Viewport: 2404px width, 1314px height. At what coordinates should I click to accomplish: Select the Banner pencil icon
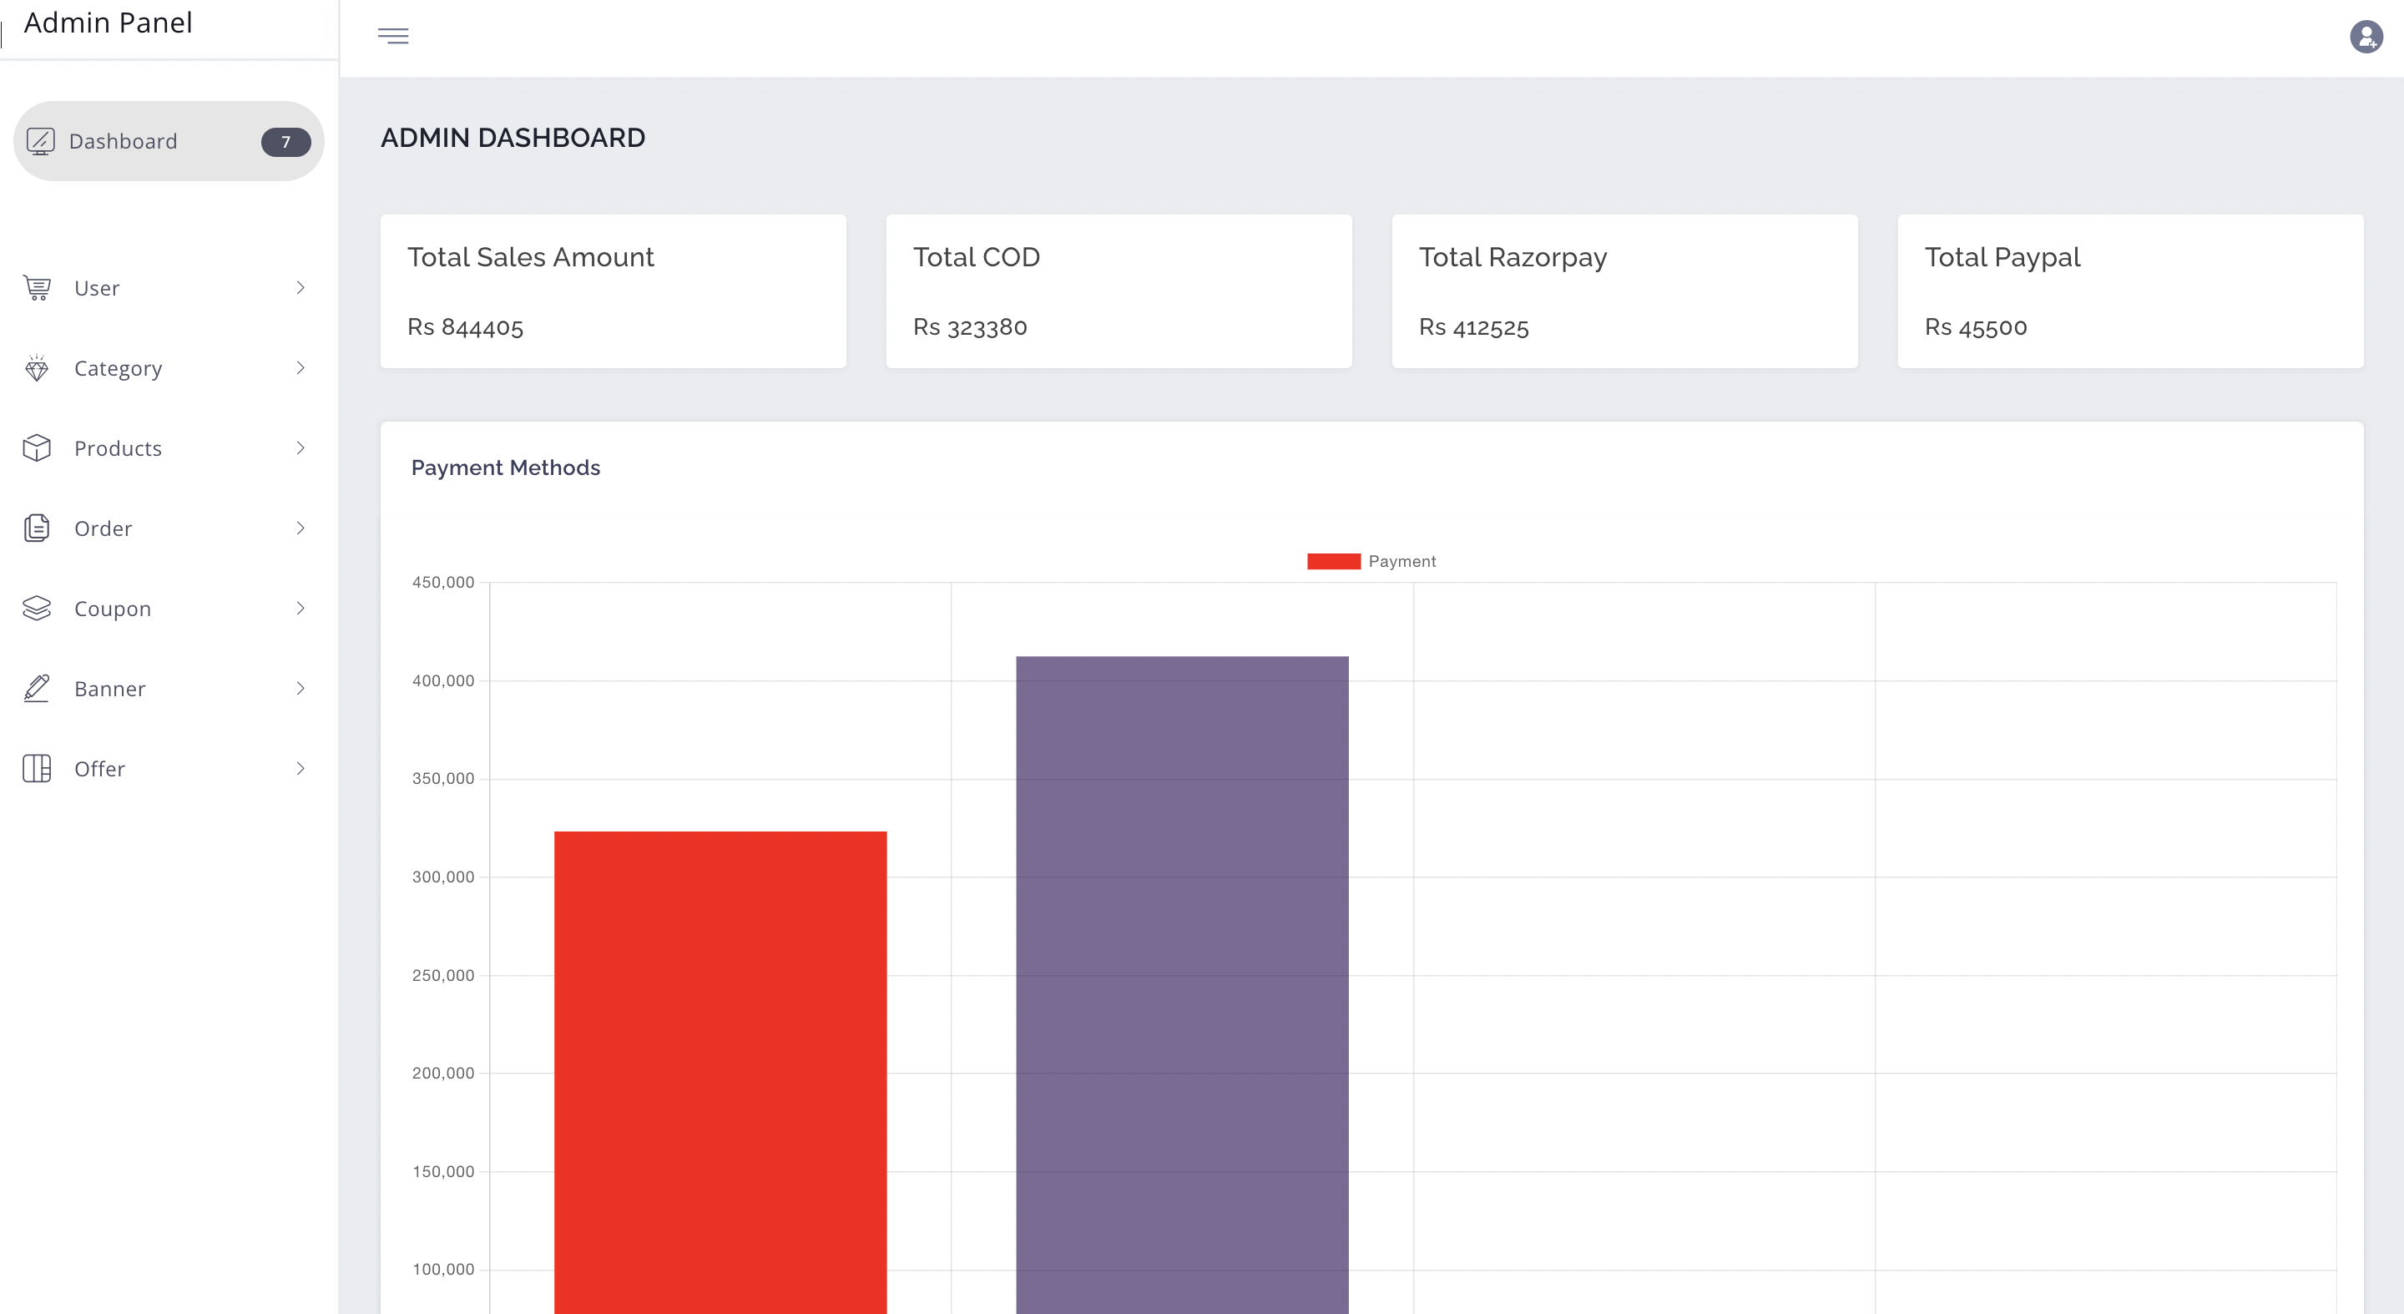point(37,689)
